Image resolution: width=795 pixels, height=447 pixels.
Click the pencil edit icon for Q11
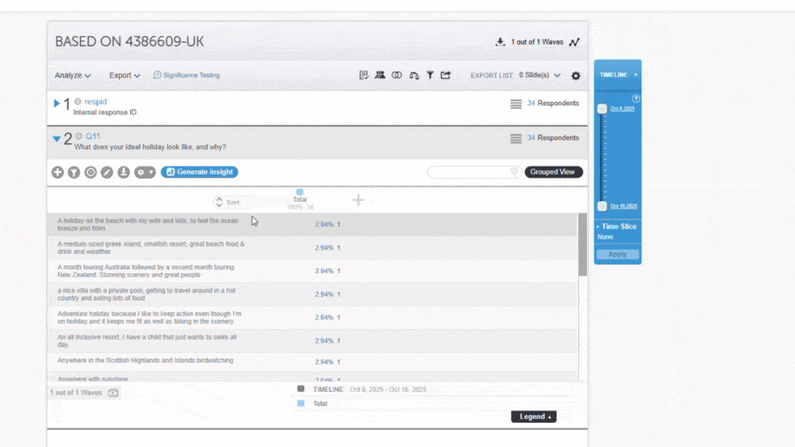[x=107, y=172]
